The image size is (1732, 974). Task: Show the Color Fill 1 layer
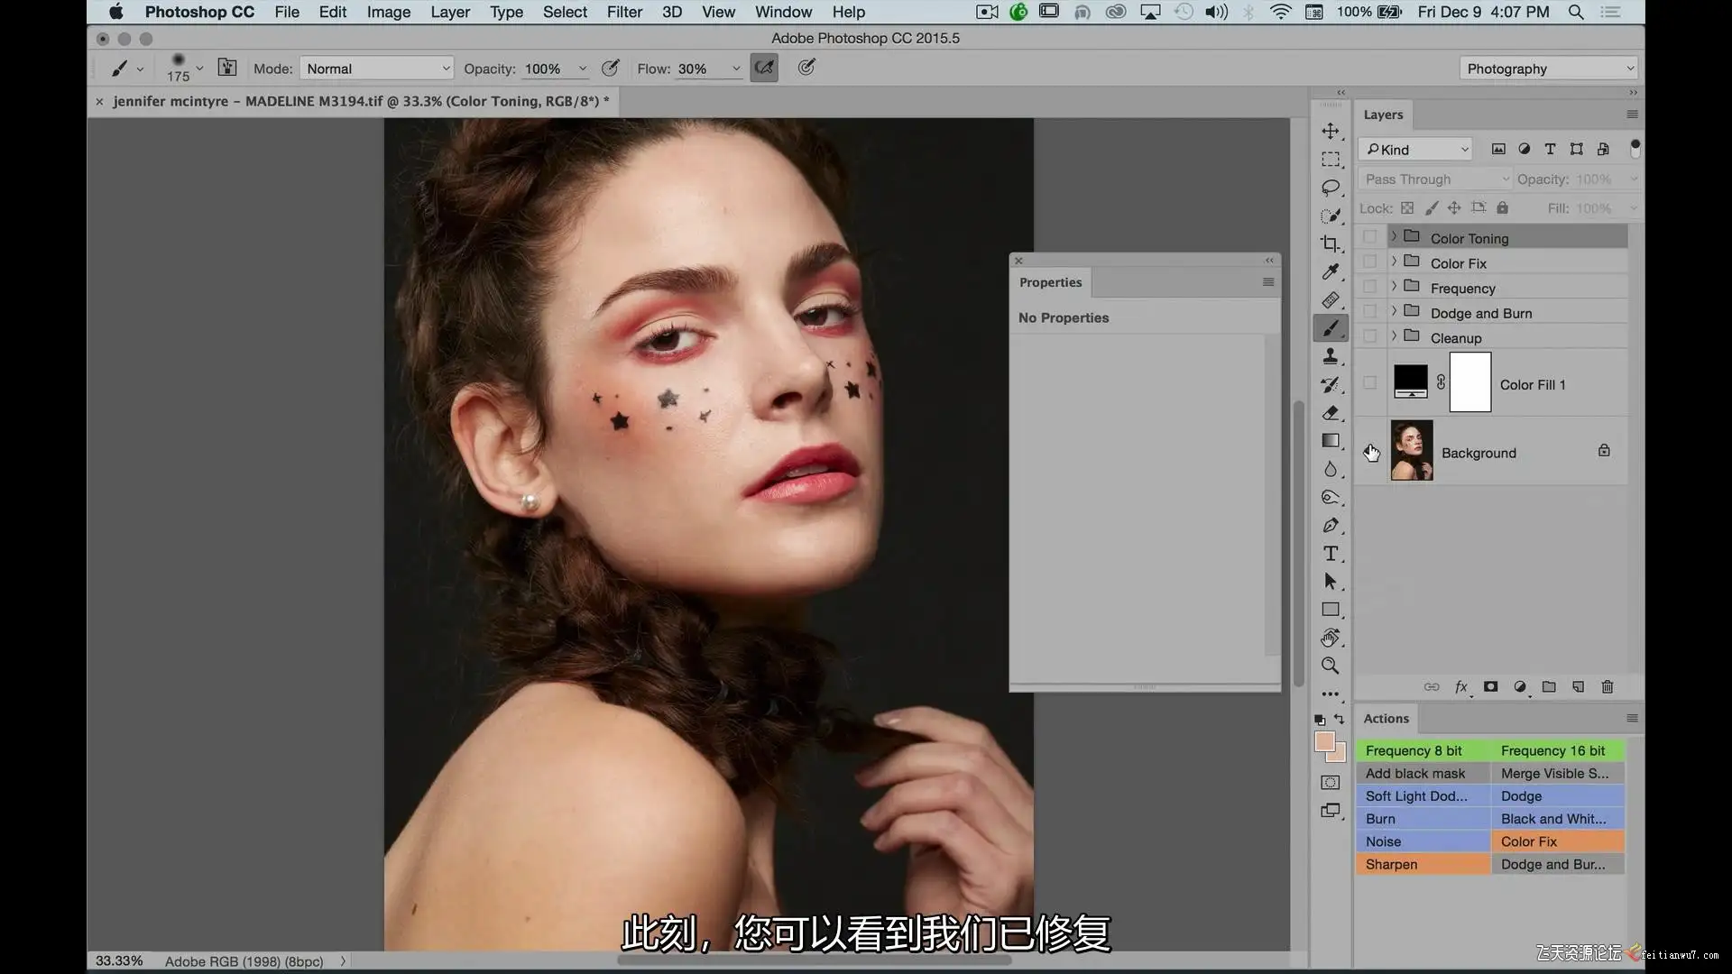click(x=1370, y=383)
